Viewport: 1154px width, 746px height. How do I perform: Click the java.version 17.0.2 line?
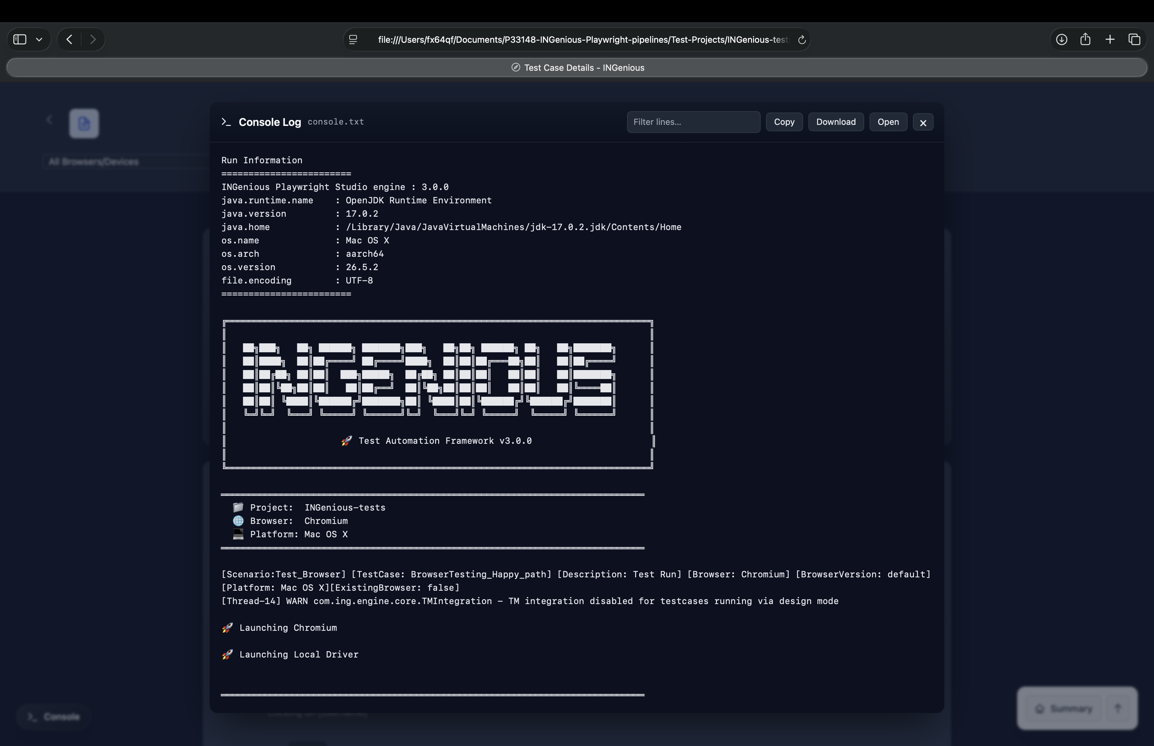click(x=300, y=214)
